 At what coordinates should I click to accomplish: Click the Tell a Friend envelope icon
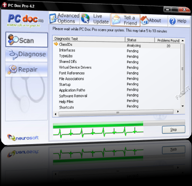(116, 20)
